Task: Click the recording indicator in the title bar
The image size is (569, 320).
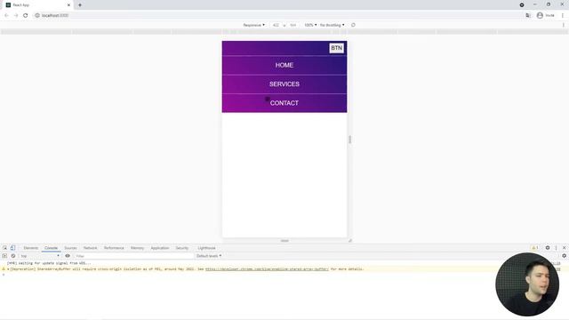Action: (x=522, y=4)
